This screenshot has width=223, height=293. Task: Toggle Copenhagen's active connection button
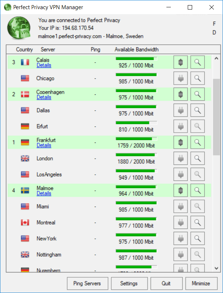[x=180, y=94]
